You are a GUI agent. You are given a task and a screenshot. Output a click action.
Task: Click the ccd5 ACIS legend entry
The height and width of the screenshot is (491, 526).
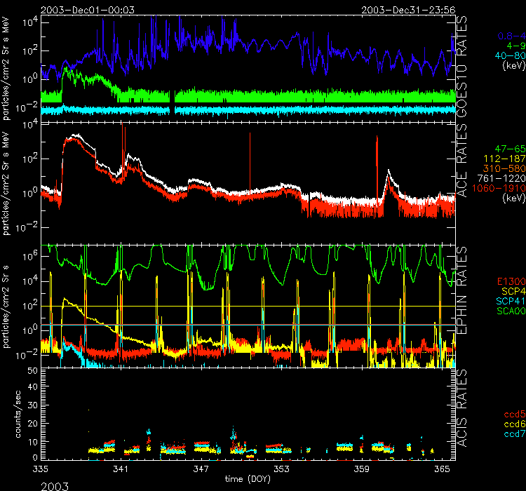pos(514,417)
